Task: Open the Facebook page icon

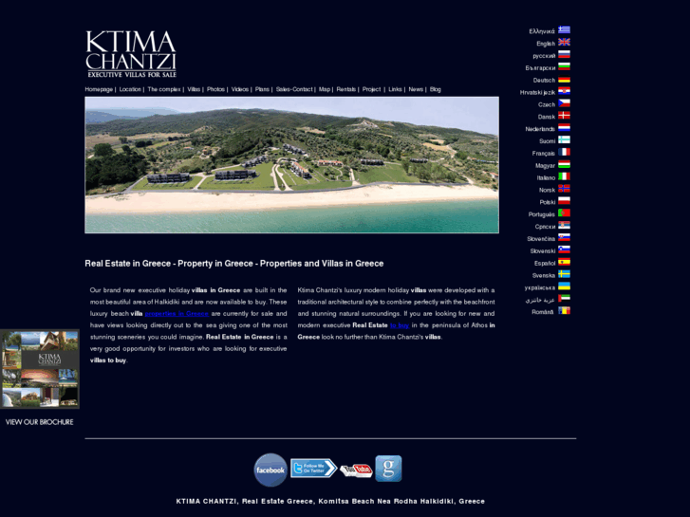Action: 270,470
